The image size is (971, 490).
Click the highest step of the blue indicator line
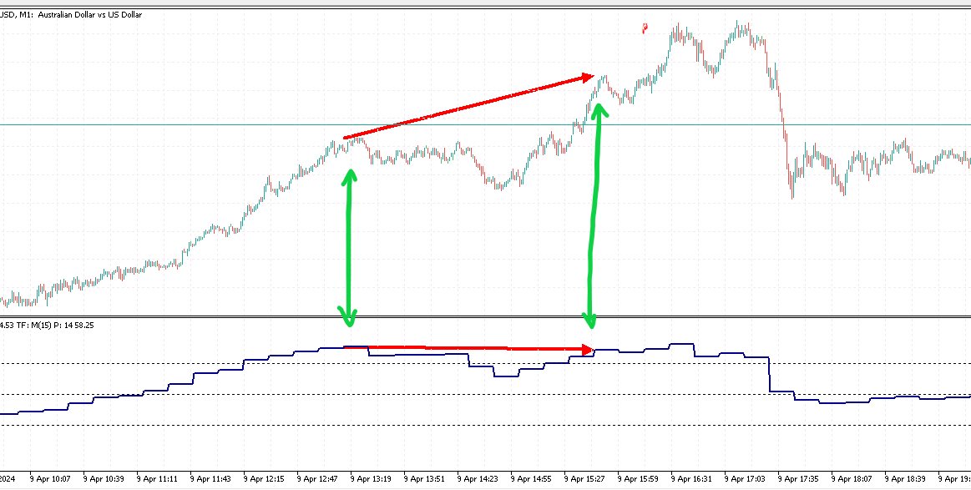click(682, 343)
